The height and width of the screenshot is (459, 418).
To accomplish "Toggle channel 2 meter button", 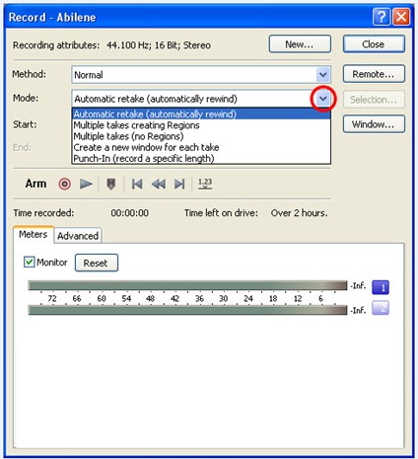I will coord(381,308).
